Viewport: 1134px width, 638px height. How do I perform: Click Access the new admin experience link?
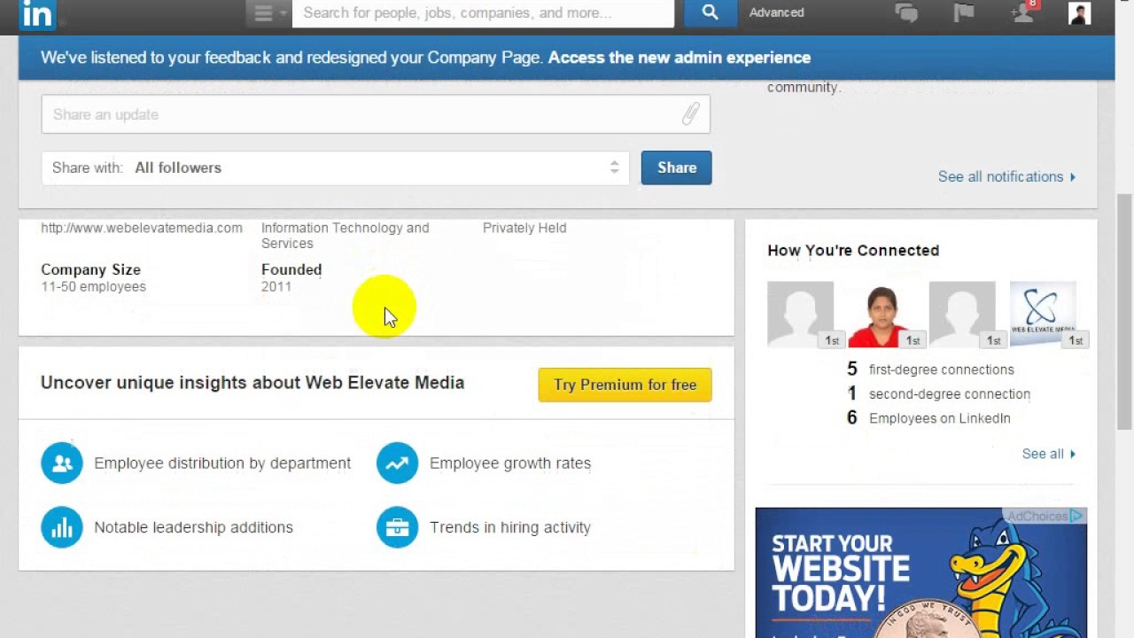click(x=680, y=58)
